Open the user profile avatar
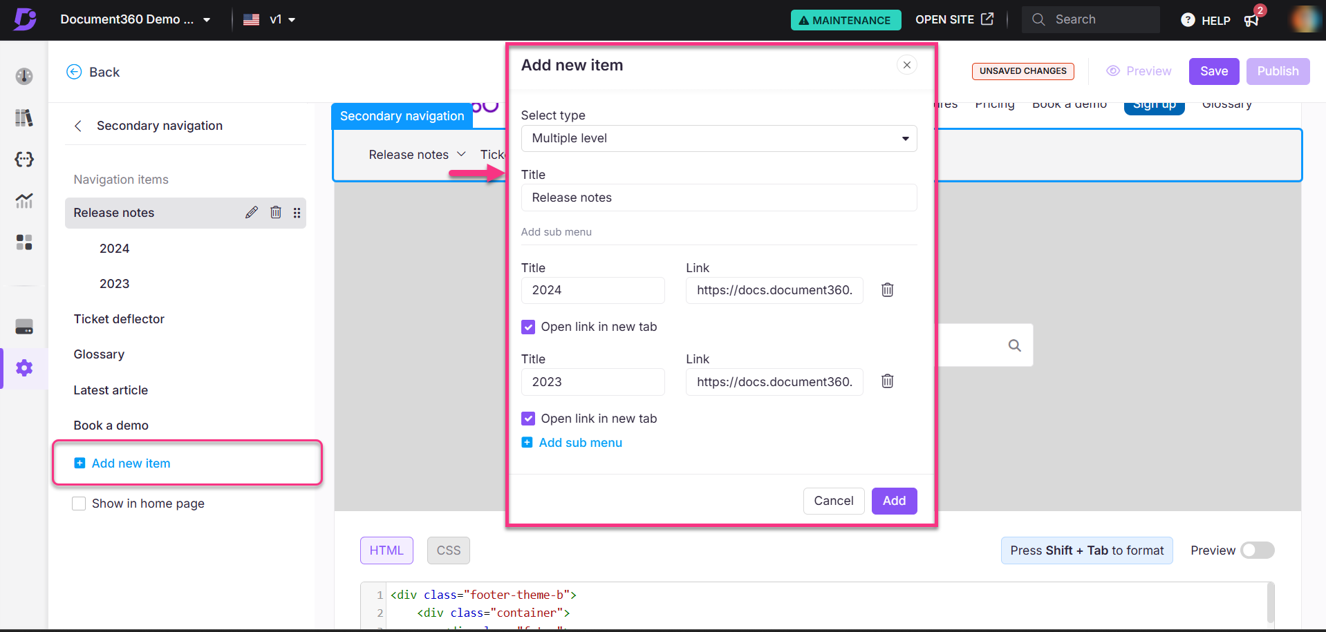 pyautogui.click(x=1305, y=19)
